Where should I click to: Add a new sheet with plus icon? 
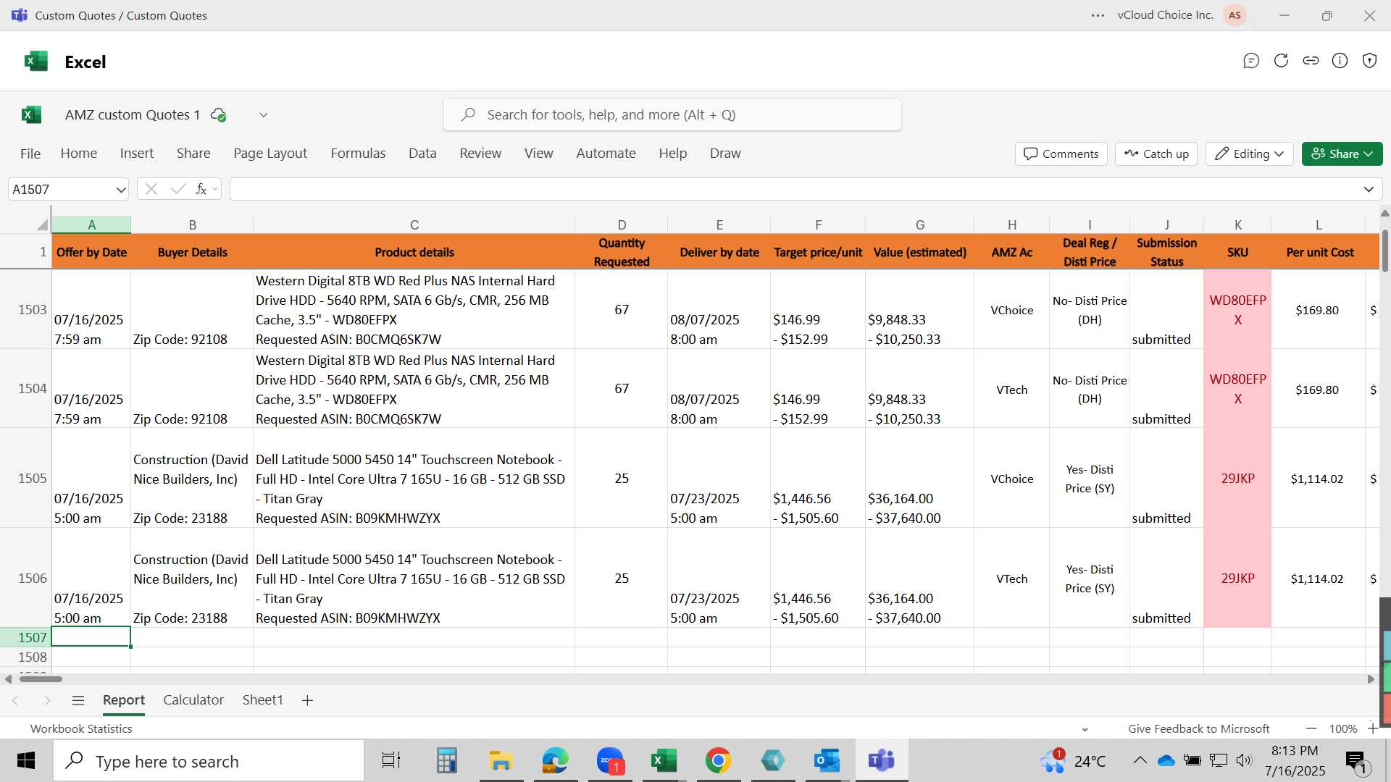point(307,700)
